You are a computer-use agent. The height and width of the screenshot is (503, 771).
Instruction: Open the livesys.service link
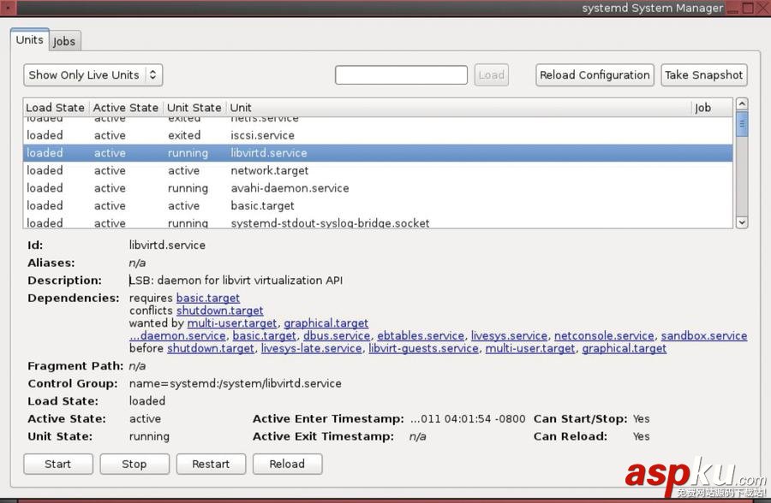tap(509, 336)
